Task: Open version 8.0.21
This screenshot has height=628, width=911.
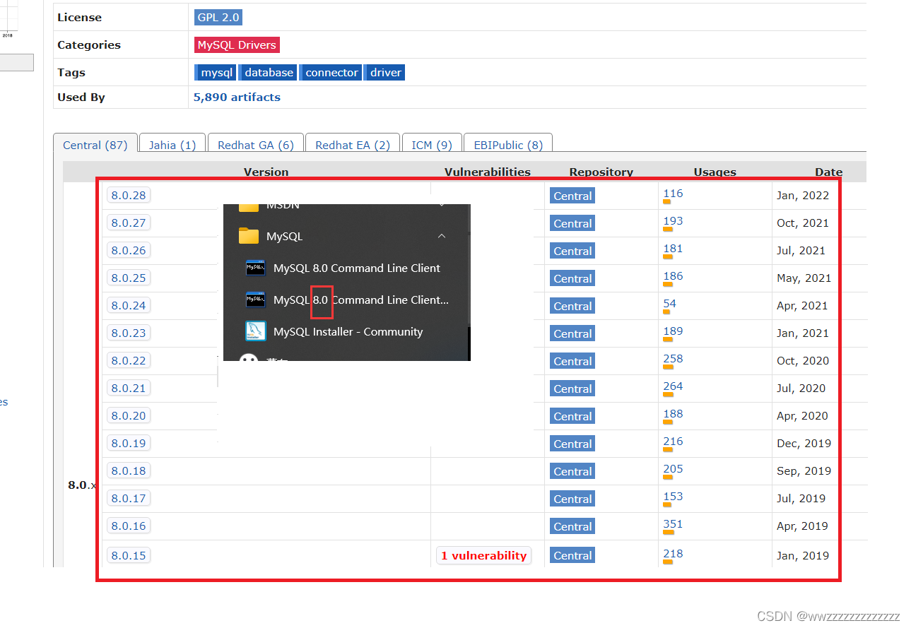Action: (x=129, y=389)
